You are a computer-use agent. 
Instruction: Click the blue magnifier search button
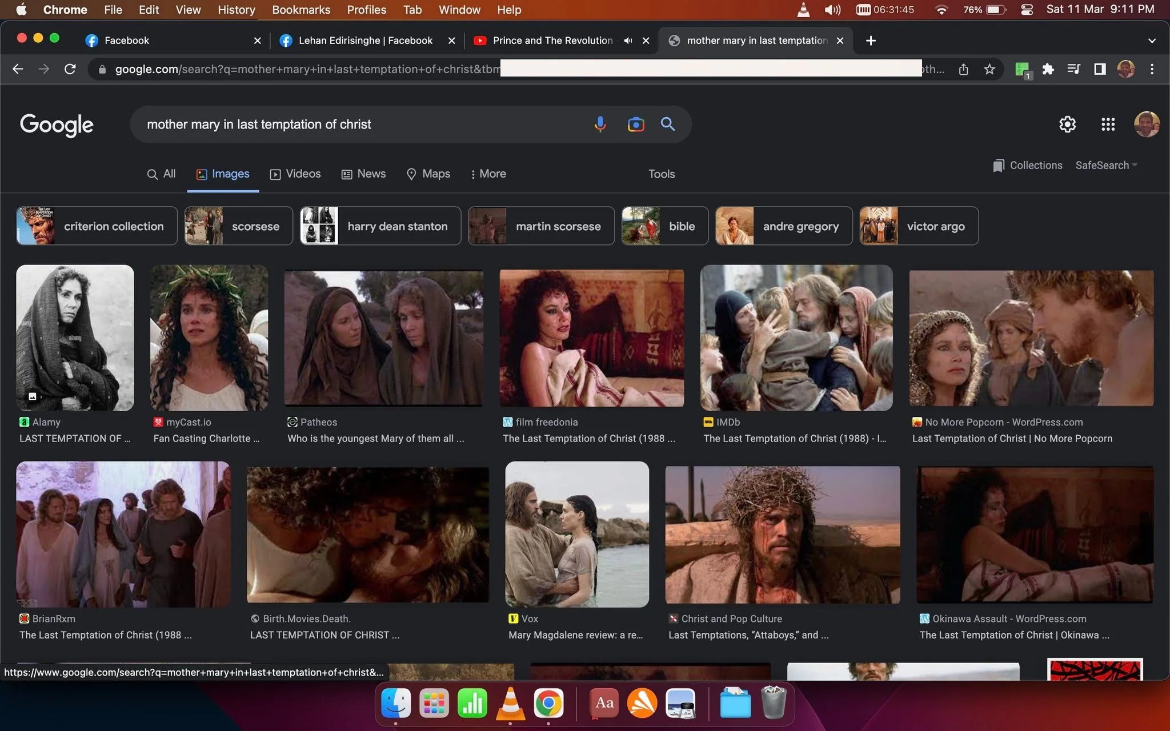tap(668, 124)
